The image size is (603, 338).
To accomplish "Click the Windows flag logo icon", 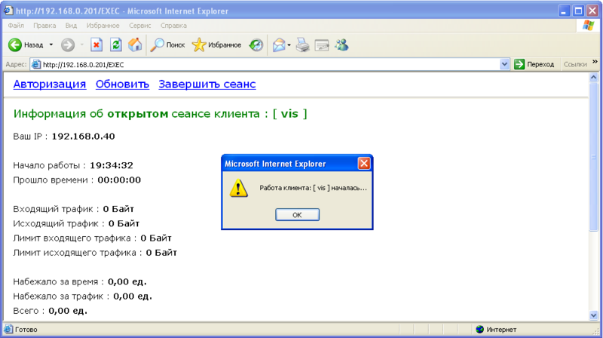I will pos(588,26).
